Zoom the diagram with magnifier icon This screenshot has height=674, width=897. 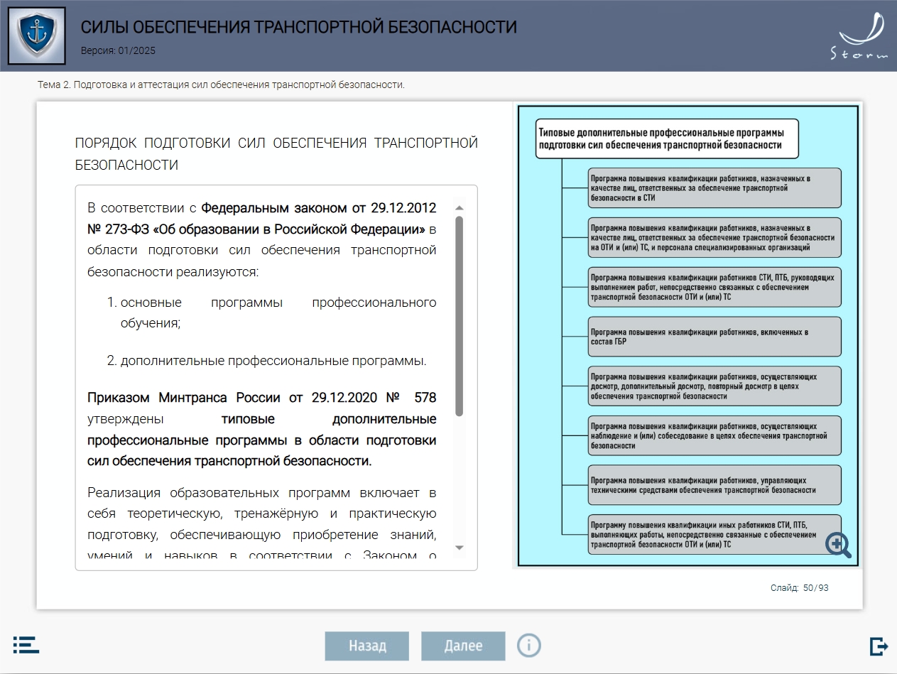pyautogui.click(x=838, y=545)
